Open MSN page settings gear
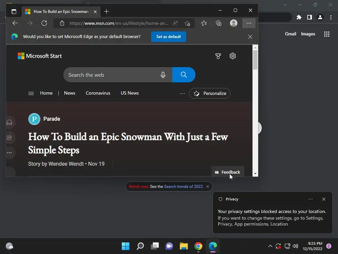338x254 pixels. click(x=233, y=56)
